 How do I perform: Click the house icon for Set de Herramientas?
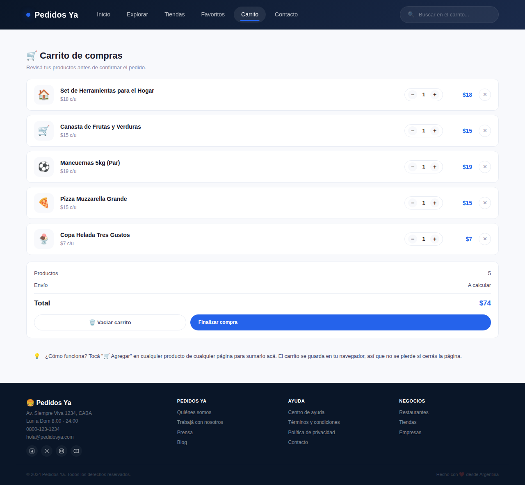pyautogui.click(x=44, y=95)
